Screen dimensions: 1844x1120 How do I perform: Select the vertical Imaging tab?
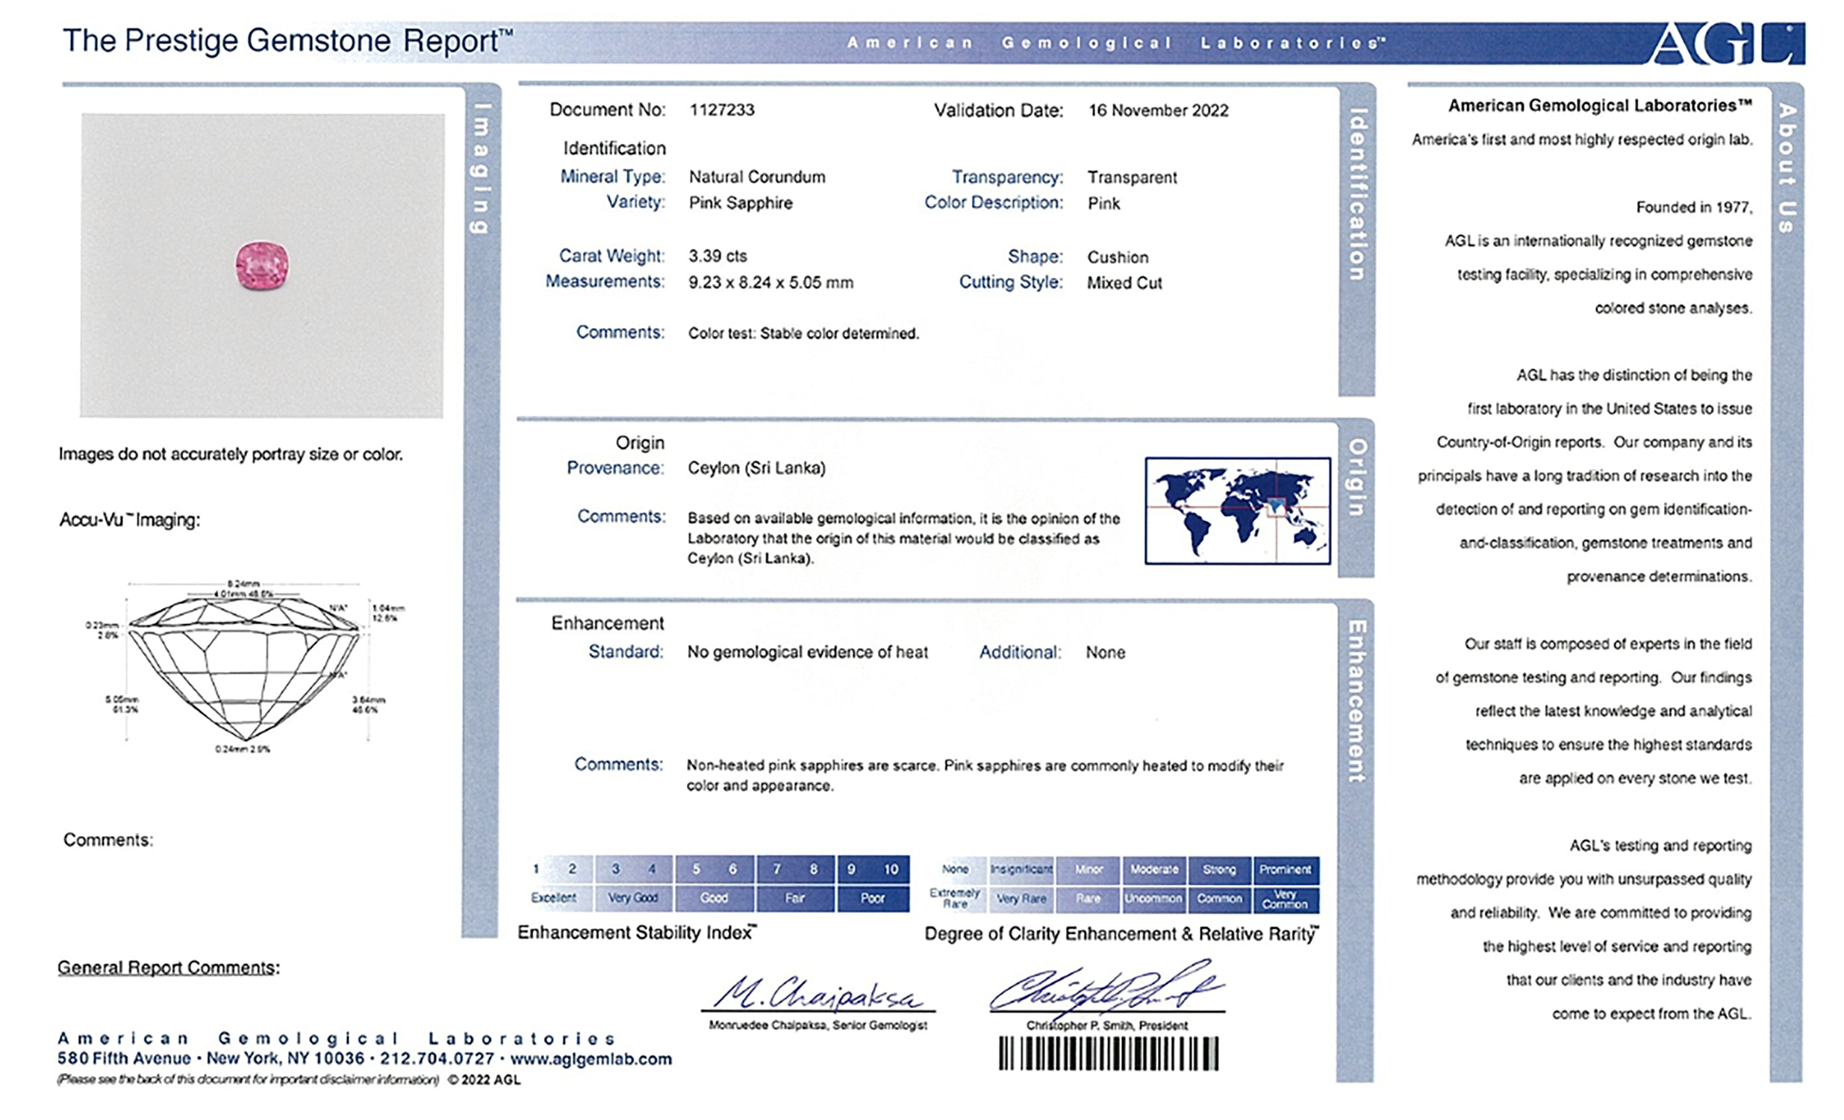point(483,169)
